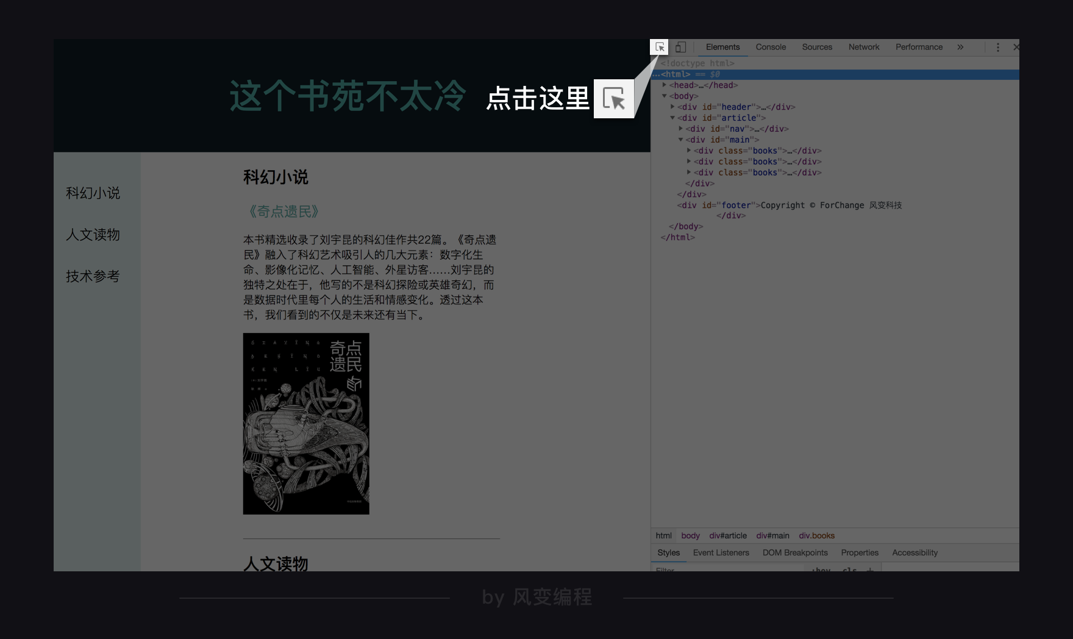Open the DOM Breakpoints tab
Image resolution: width=1073 pixels, height=639 pixels.
click(795, 552)
